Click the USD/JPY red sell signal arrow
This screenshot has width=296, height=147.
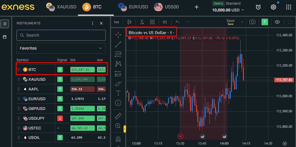click(60, 118)
